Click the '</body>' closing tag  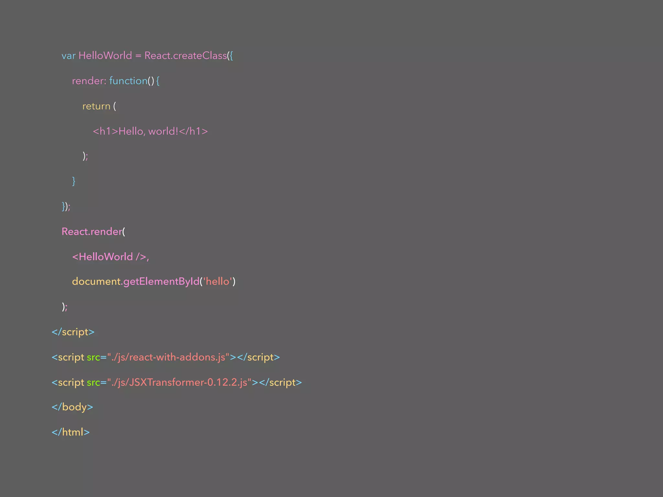(73, 407)
